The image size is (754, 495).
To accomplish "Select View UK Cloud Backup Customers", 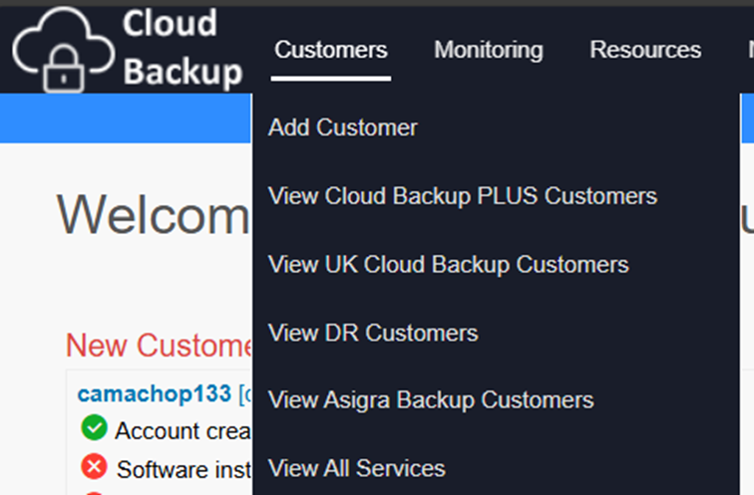I will click(x=449, y=264).
